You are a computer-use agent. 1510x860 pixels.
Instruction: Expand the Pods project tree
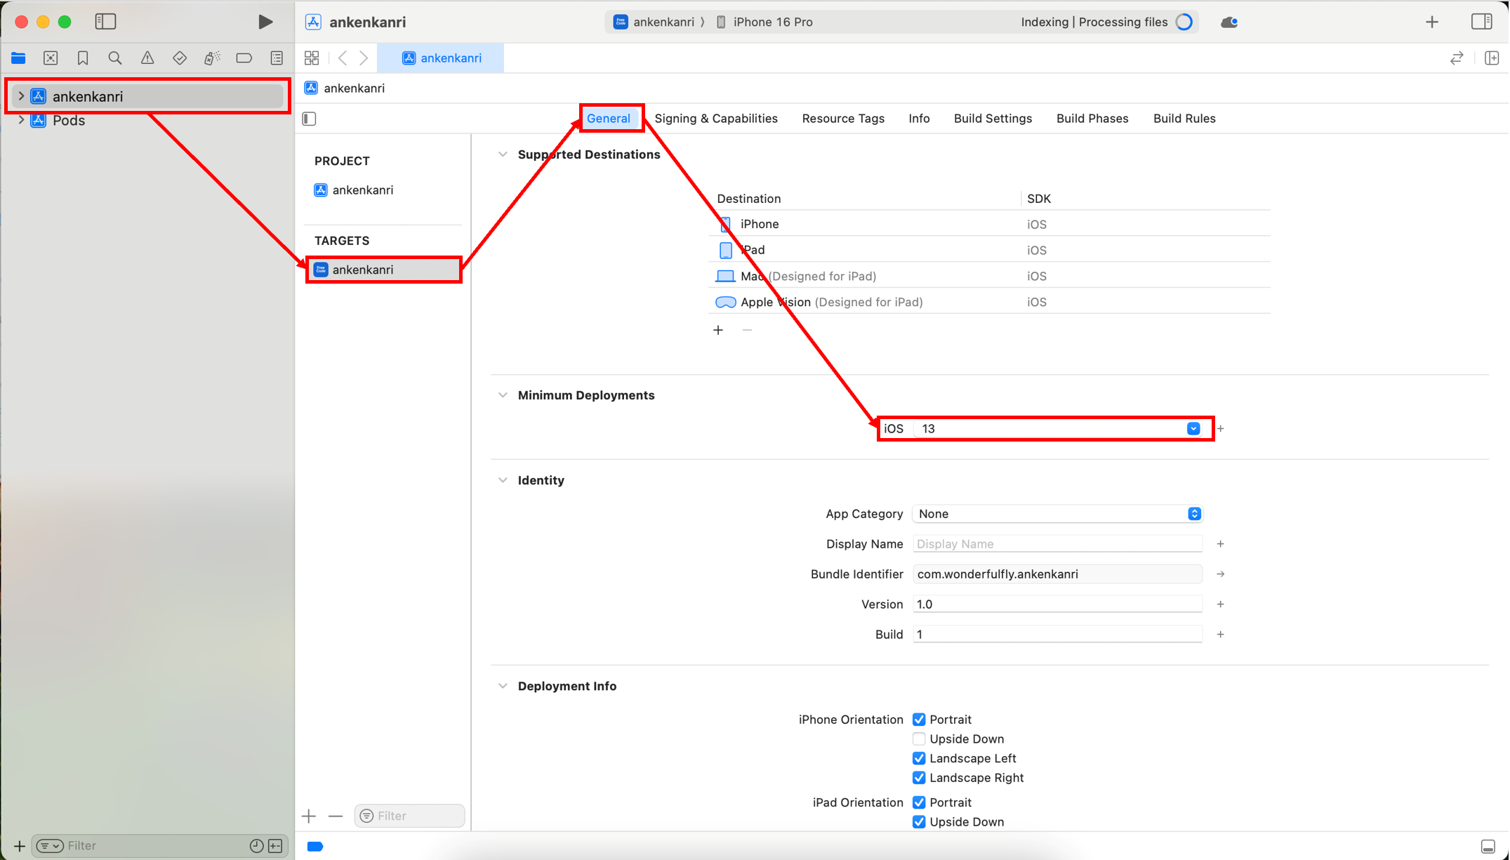(x=21, y=120)
